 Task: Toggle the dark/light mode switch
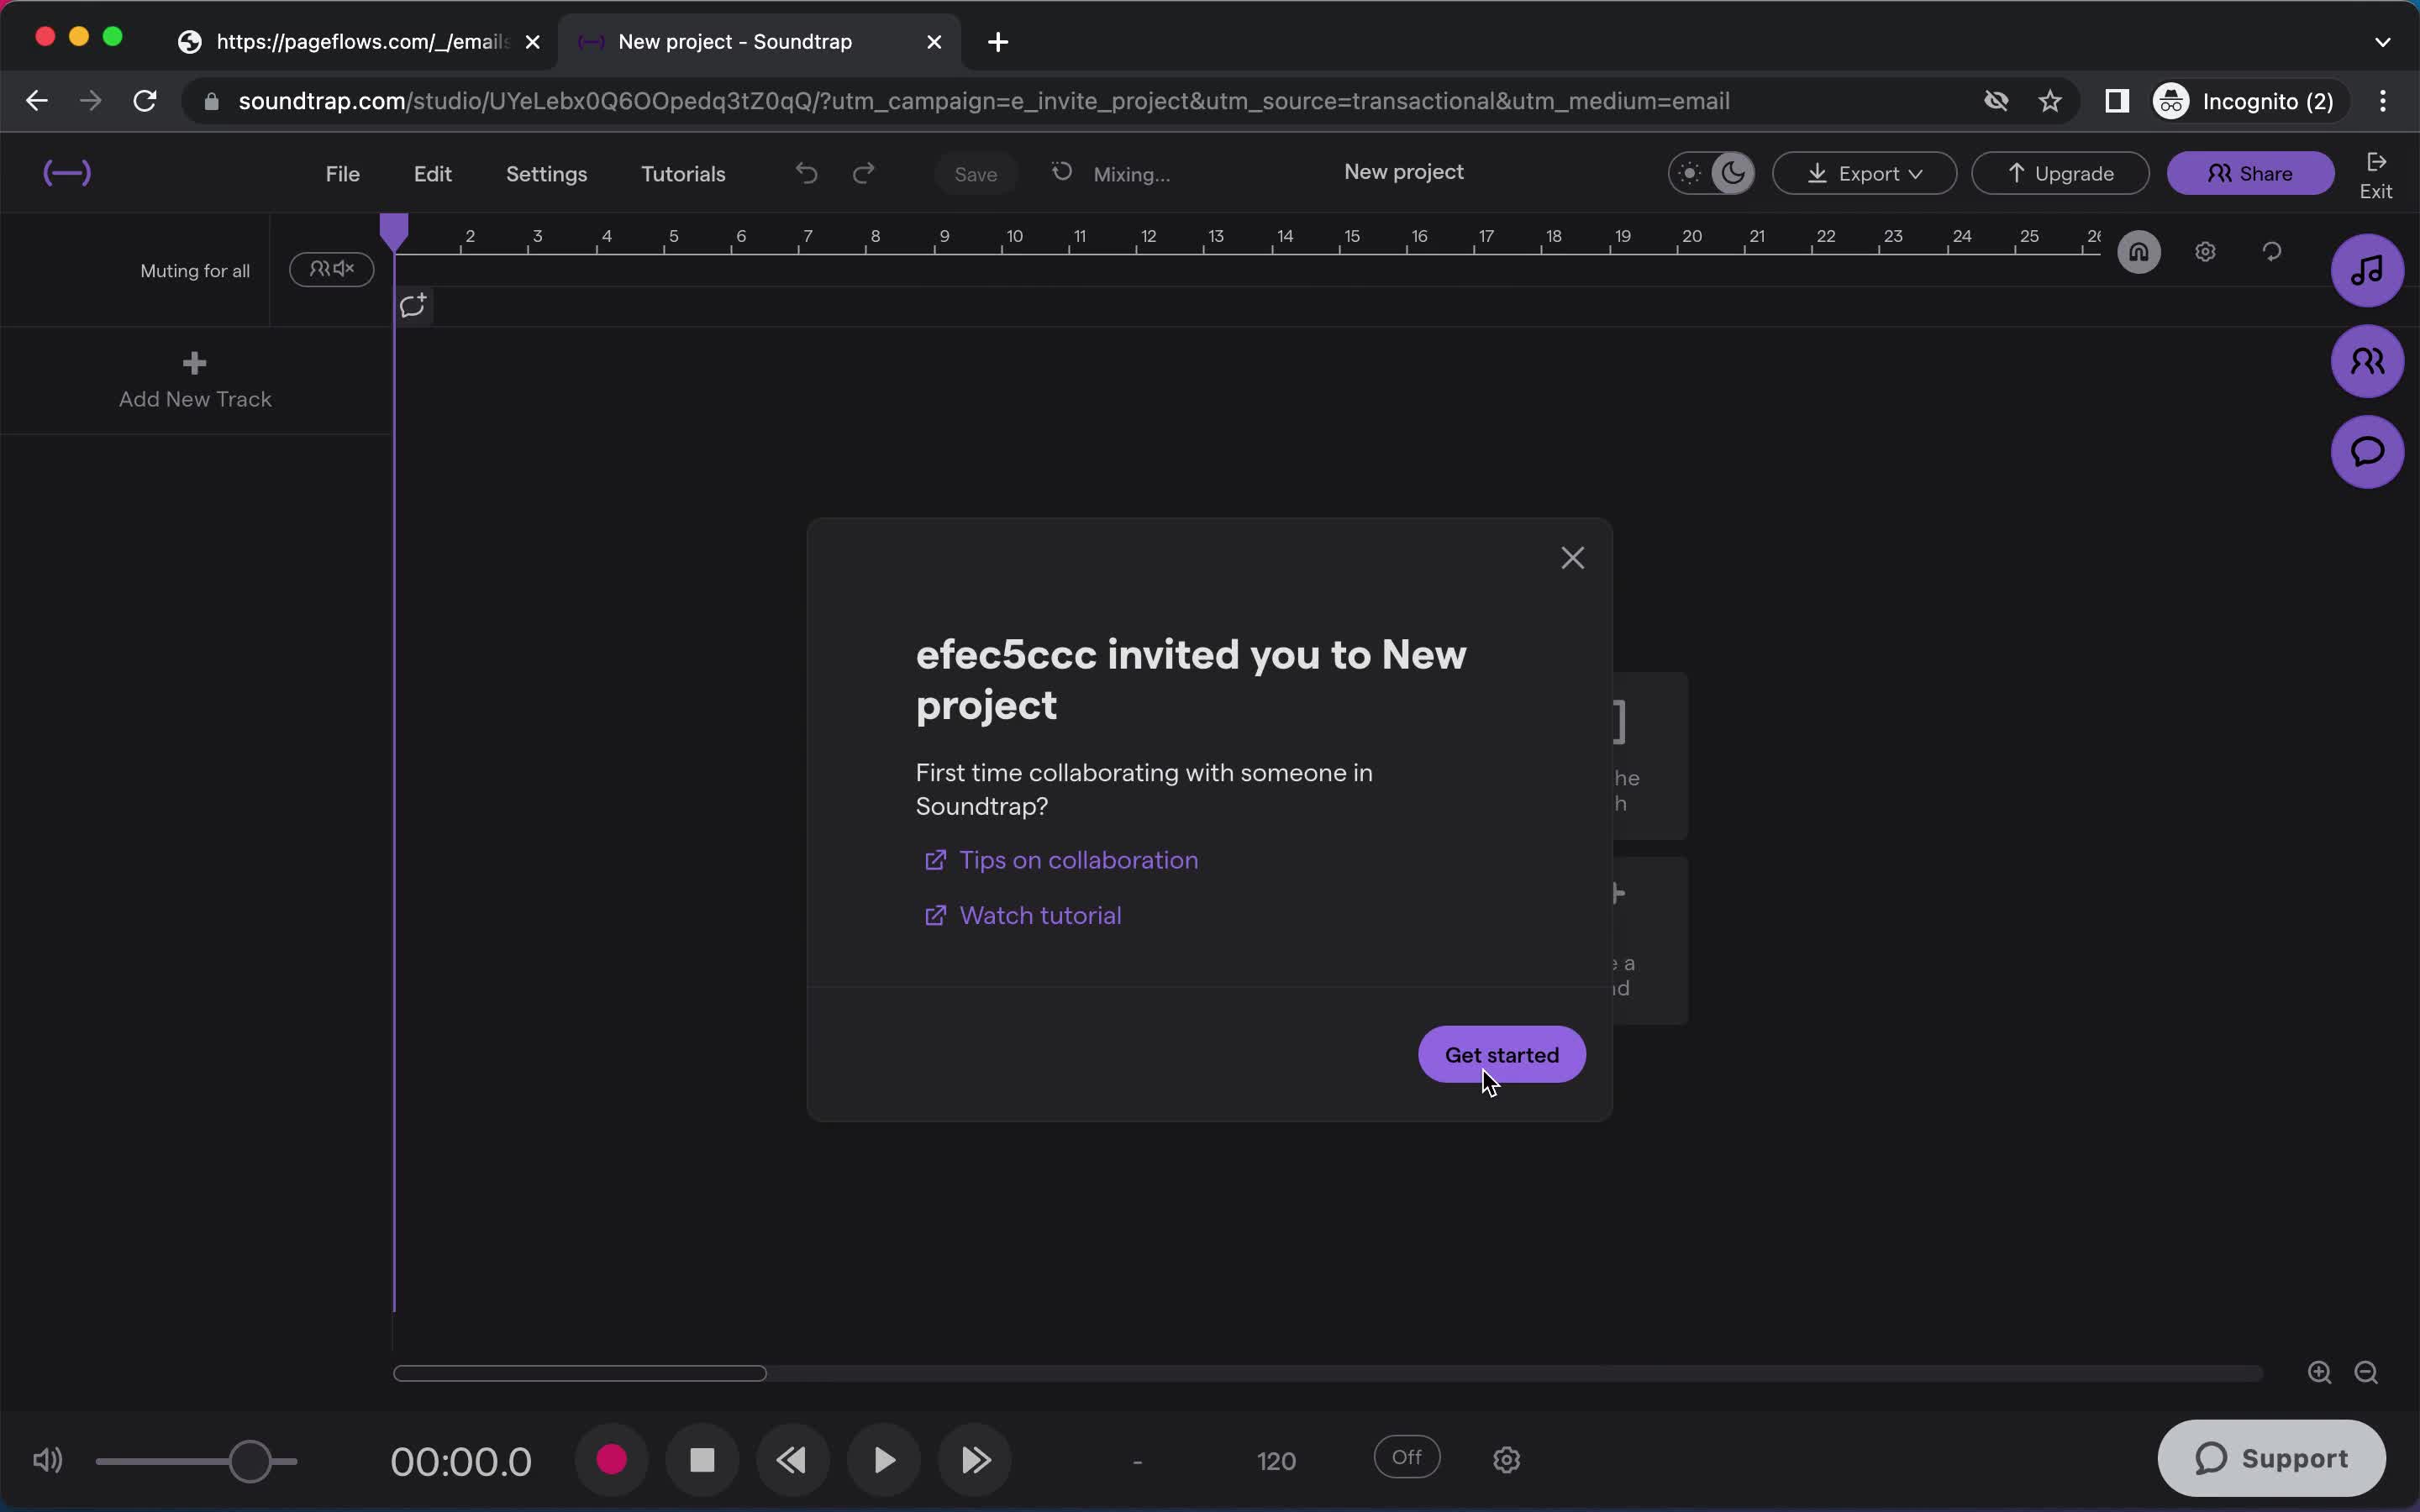click(1711, 172)
